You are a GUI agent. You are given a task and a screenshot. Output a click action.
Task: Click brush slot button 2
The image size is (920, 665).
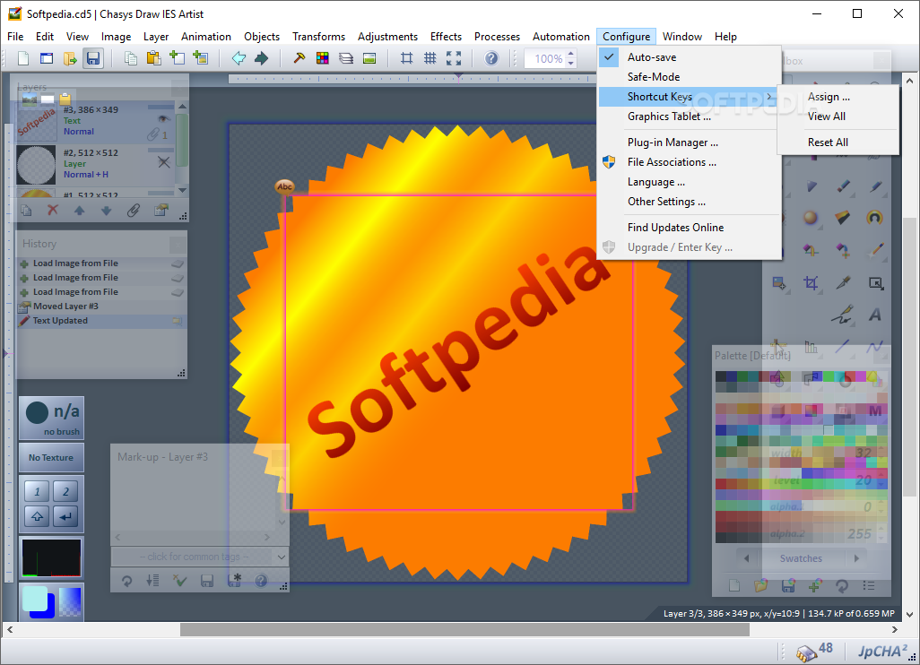[65, 491]
